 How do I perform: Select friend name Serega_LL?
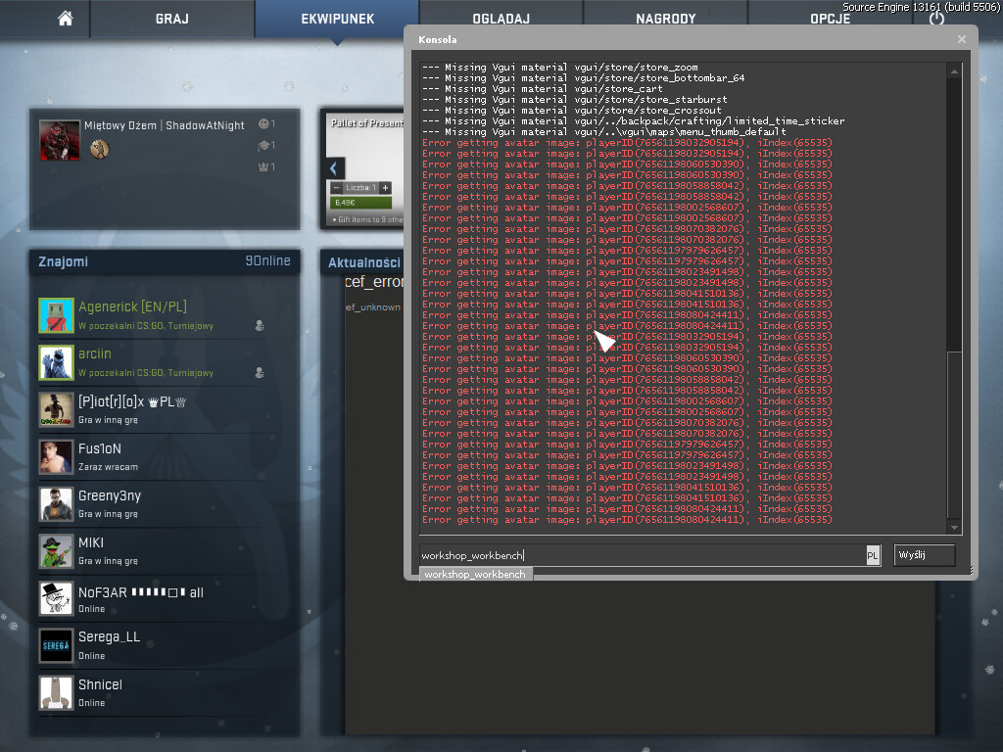tap(109, 636)
